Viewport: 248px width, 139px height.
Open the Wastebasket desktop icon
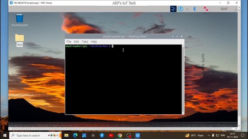coord(19,20)
